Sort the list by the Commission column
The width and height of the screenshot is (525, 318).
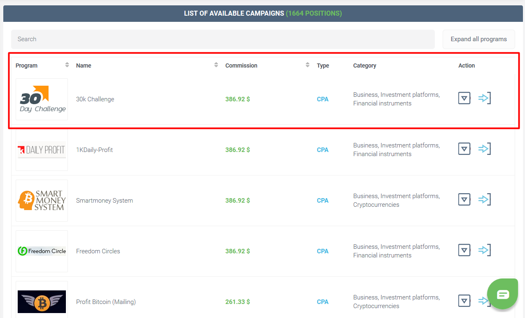coord(308,65)
